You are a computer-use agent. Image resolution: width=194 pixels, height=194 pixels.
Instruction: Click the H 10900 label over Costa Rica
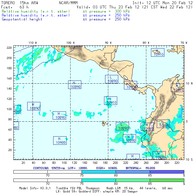pyautogui.click(x=131, y=85)
